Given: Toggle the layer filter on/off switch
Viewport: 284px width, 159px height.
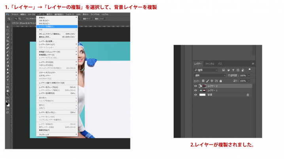Looking at the screenshot, I should (250, 70).
